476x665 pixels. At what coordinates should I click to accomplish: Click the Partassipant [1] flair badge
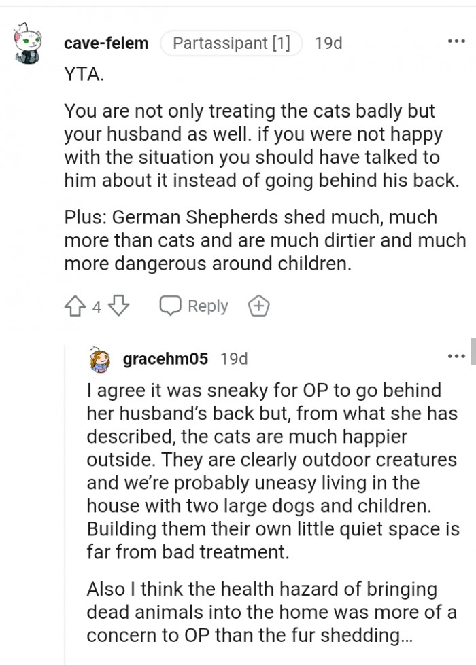click(231, 42)
